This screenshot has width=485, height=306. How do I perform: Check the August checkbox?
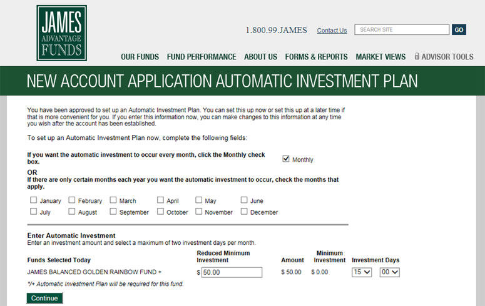(72, 212)
